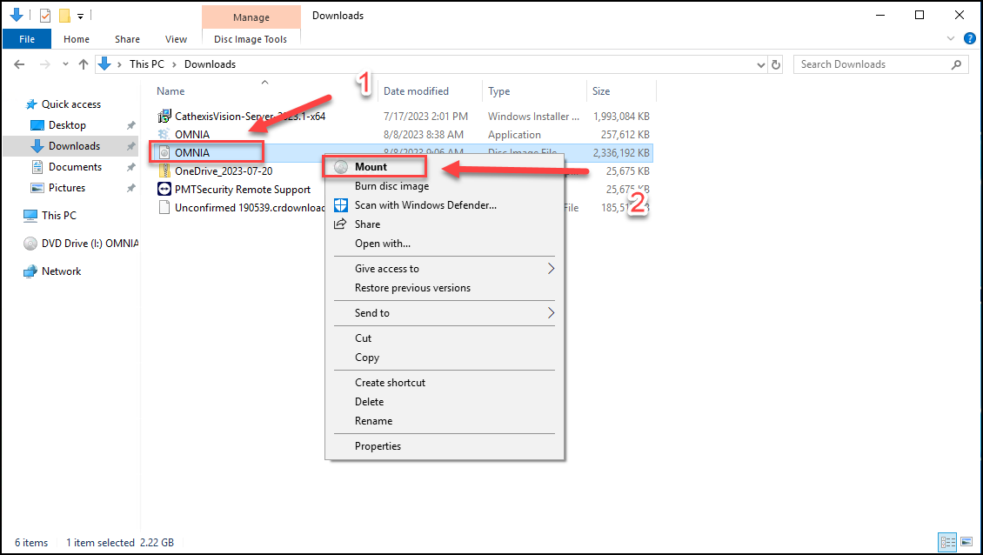Click the search magnifier icon
This screenshot has height=555, width=983.
956,64
